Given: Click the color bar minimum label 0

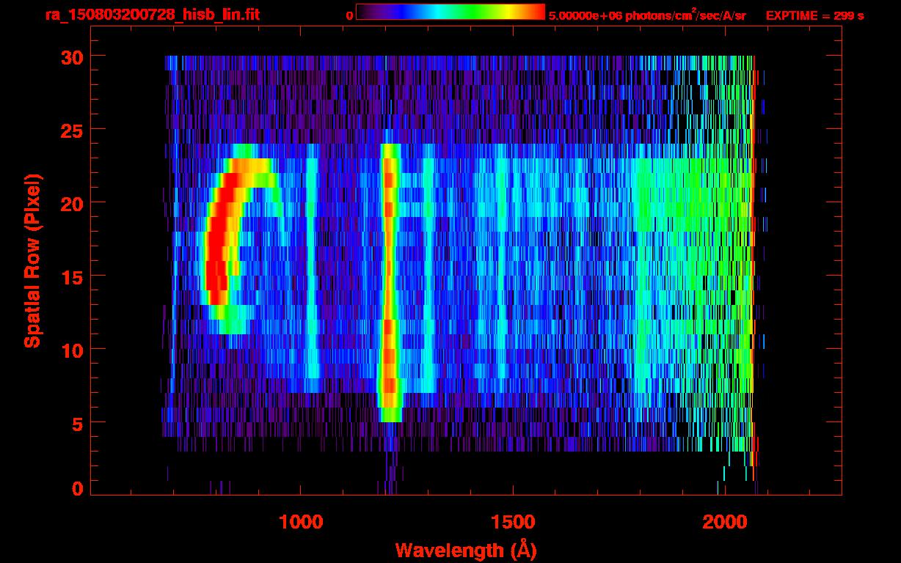Looking at the screenshot, I should click(x=349, y=15).
